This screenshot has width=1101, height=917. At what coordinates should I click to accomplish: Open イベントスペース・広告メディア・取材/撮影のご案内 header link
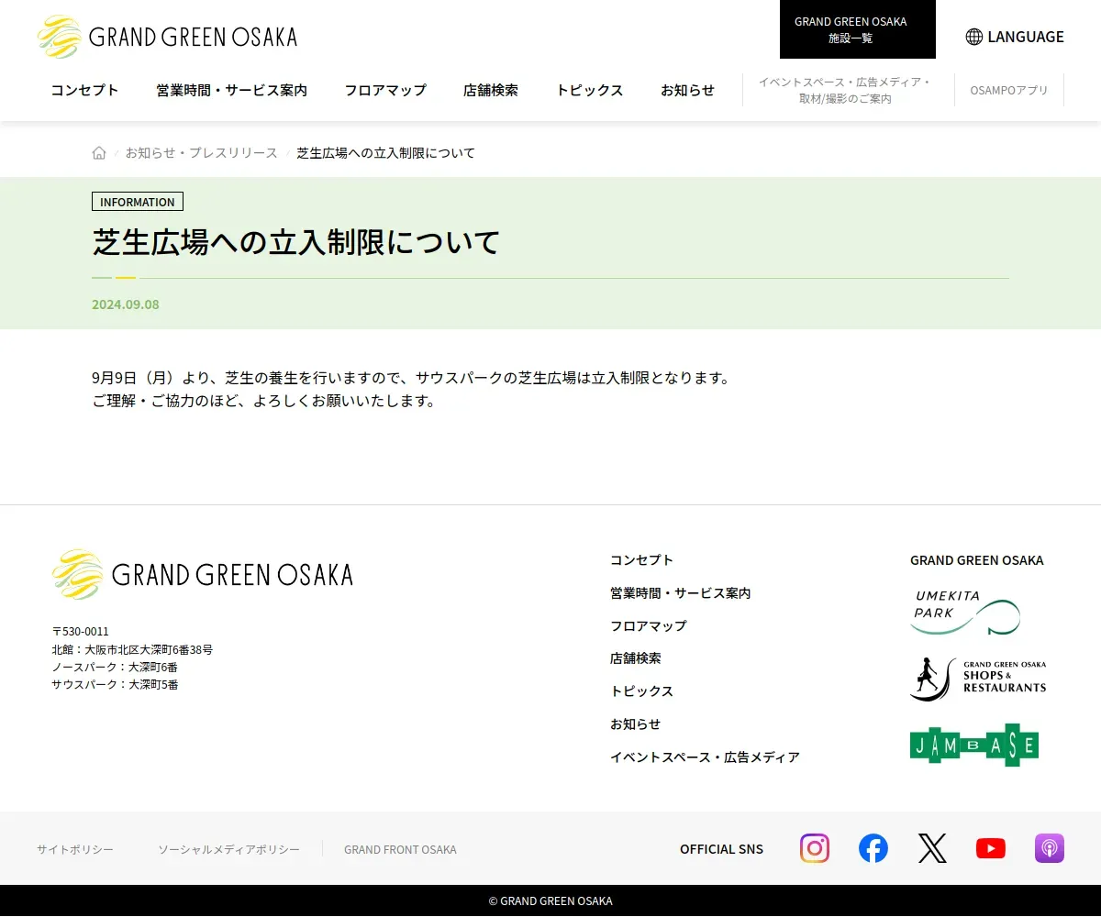click(x=845, y=90)
